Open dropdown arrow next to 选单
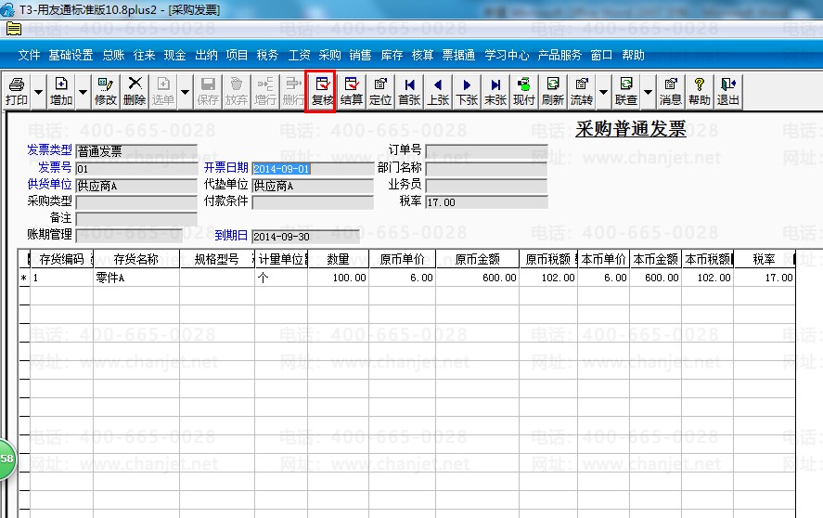Screen dimensions: 823x518 (185, 92)
